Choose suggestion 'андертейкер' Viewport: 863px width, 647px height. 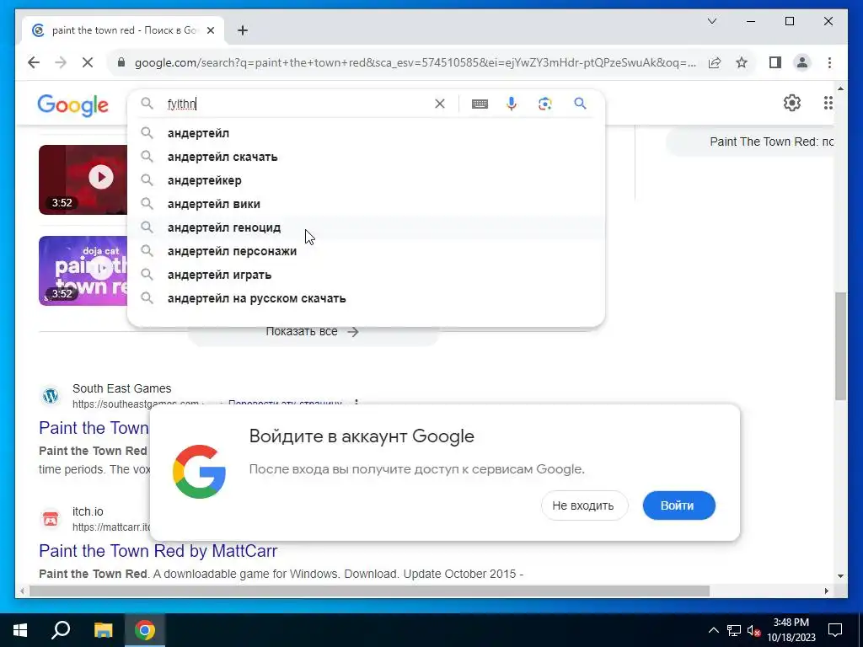pyautogui.click(x=366, y=180)
